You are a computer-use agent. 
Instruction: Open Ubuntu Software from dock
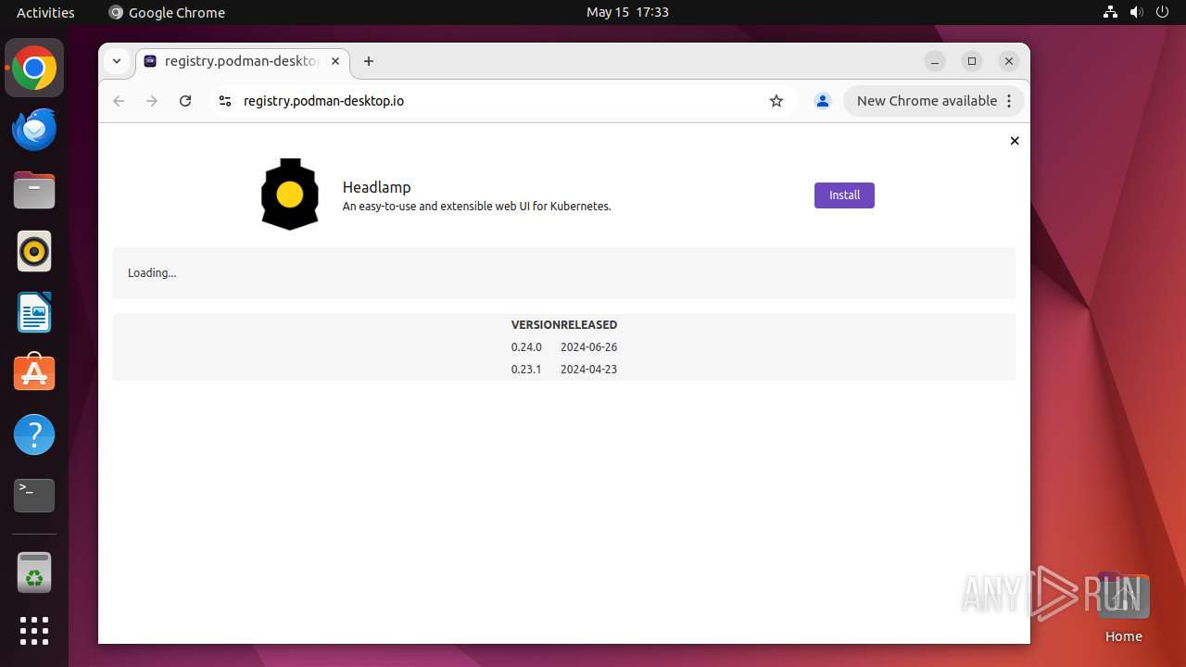tap(34, 373)
